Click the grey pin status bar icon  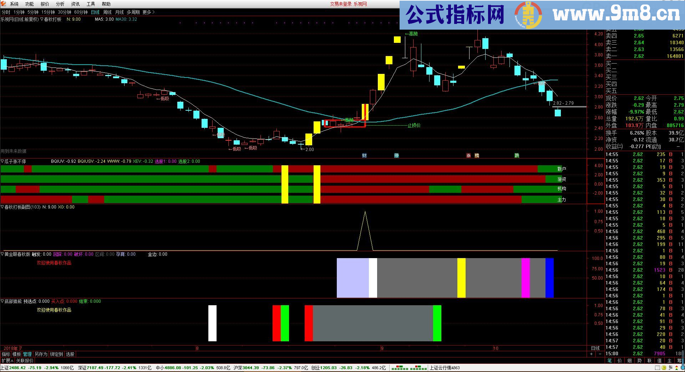click(x=670, y=368)
